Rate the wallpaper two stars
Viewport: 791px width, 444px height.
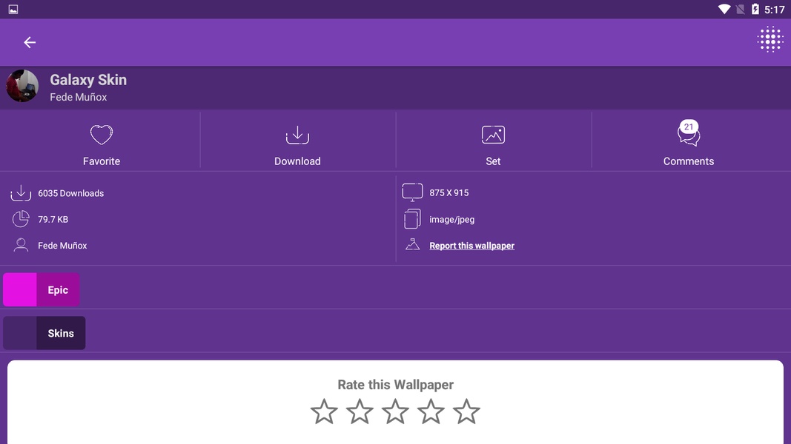(x=360, y=411)
